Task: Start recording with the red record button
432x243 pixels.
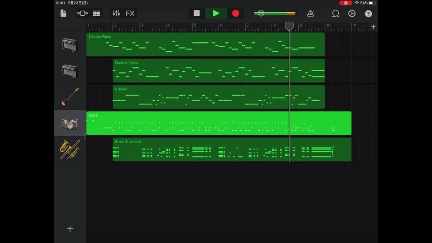Action: (235, 13)
